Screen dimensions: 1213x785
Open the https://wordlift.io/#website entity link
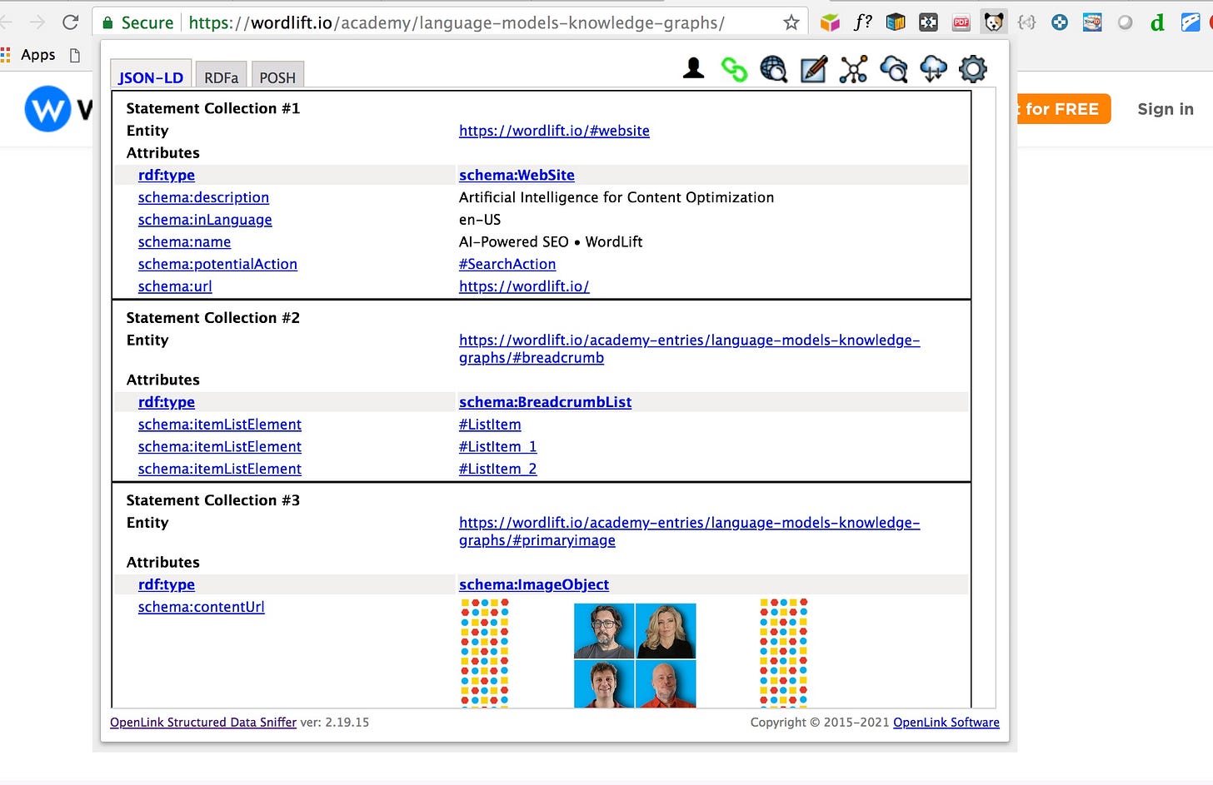pyautogui.click(x=554, y=131)
